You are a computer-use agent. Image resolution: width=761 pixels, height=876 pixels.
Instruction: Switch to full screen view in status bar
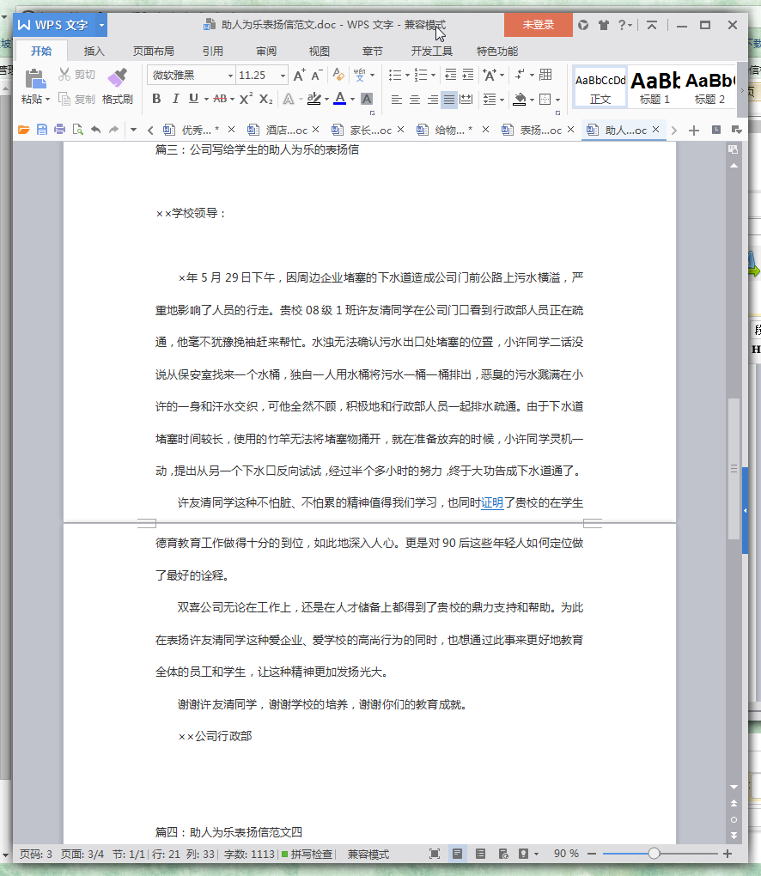pos(435,854)
